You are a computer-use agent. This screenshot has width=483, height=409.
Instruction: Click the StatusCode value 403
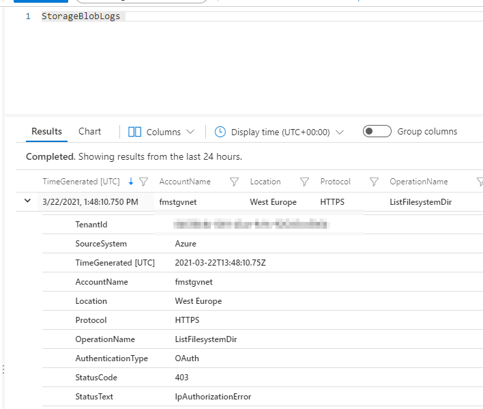pos(181,378)
